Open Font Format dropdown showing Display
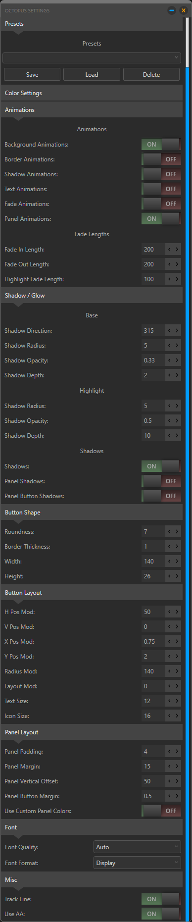The height and width of the screenshot is (922, 192). pyautogui.click(x=137, y=863)
